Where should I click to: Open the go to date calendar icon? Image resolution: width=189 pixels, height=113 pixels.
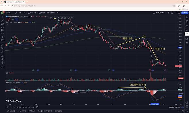37,107
